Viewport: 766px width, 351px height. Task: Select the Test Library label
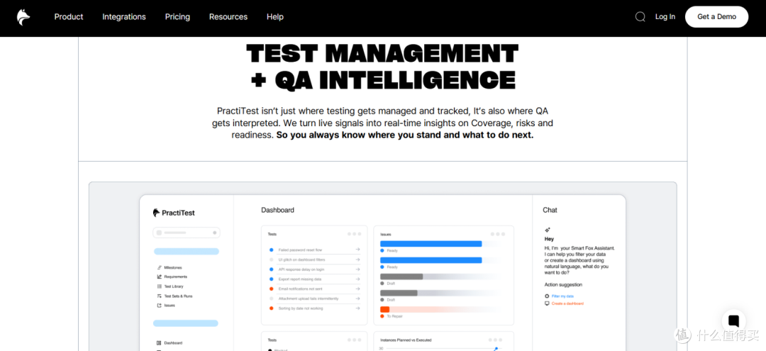pyautogui.click(x=174, y=286)
